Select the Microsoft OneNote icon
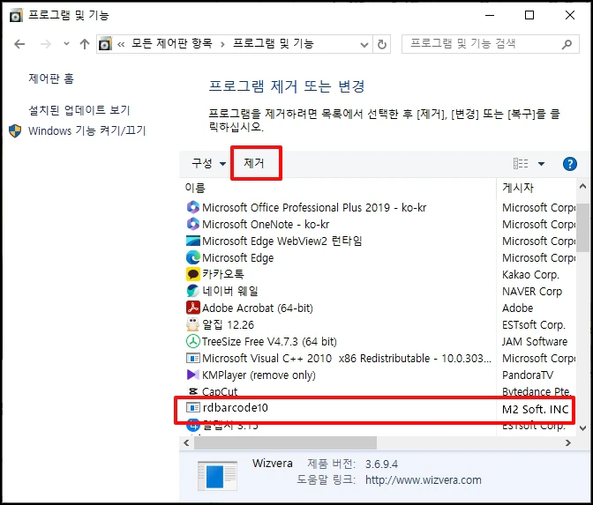The image size is (593, 505). tap(193, 224)
